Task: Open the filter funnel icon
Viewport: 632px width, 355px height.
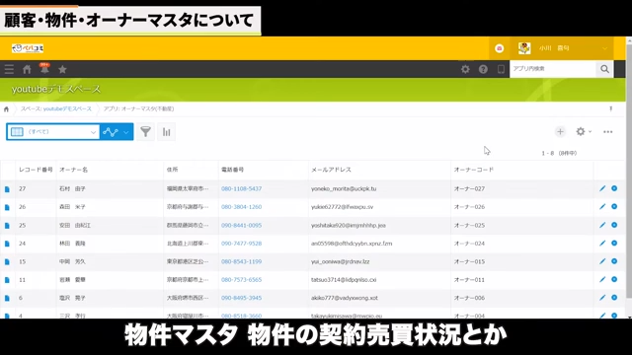Action: 145,131
